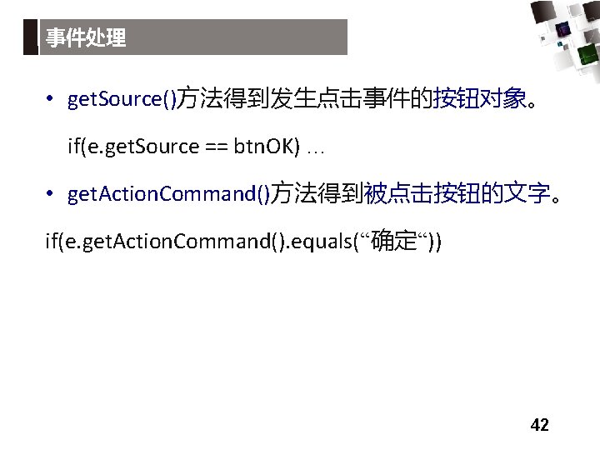Click the black bar beside the title

(x=31, y=37)
